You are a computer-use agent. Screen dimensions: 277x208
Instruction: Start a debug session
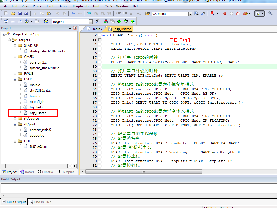(x=212, y=13)
